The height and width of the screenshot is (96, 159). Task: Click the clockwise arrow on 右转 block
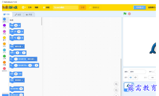(15, 32)
